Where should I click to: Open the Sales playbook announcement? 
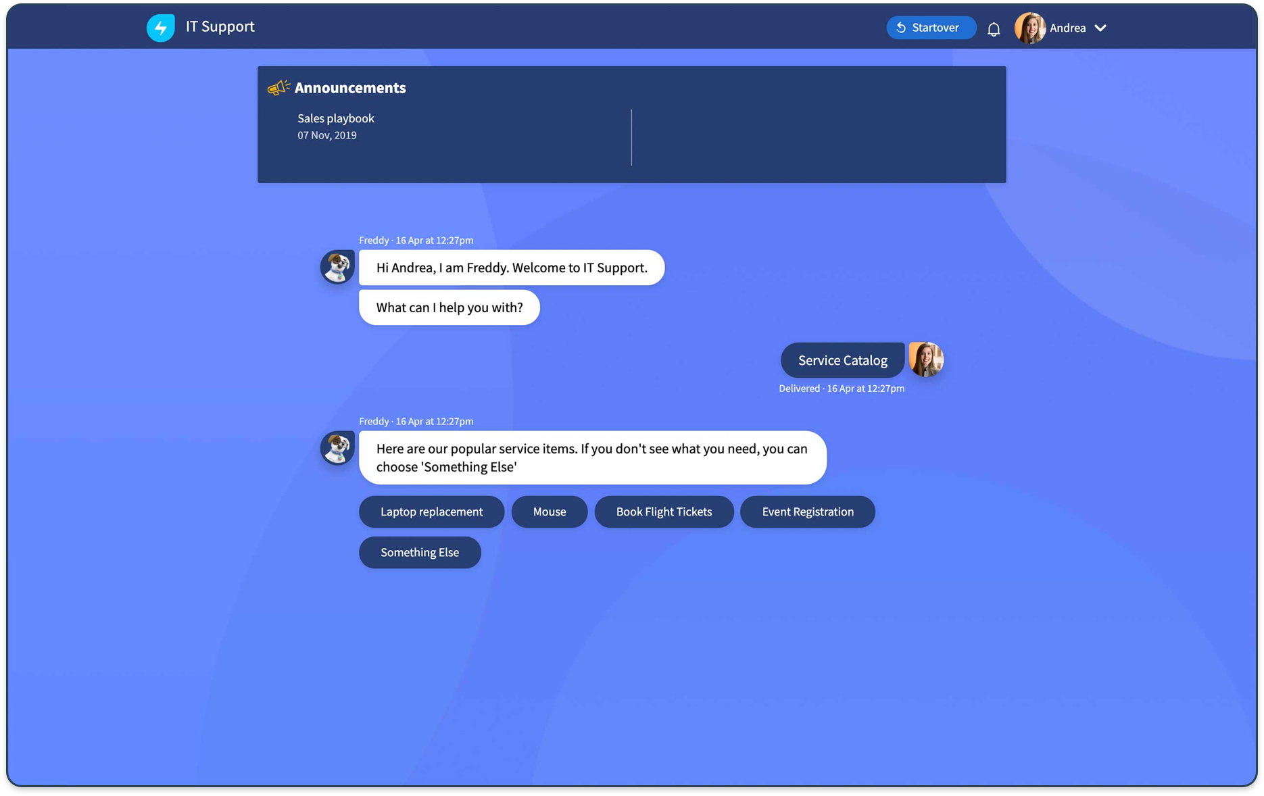335,118
